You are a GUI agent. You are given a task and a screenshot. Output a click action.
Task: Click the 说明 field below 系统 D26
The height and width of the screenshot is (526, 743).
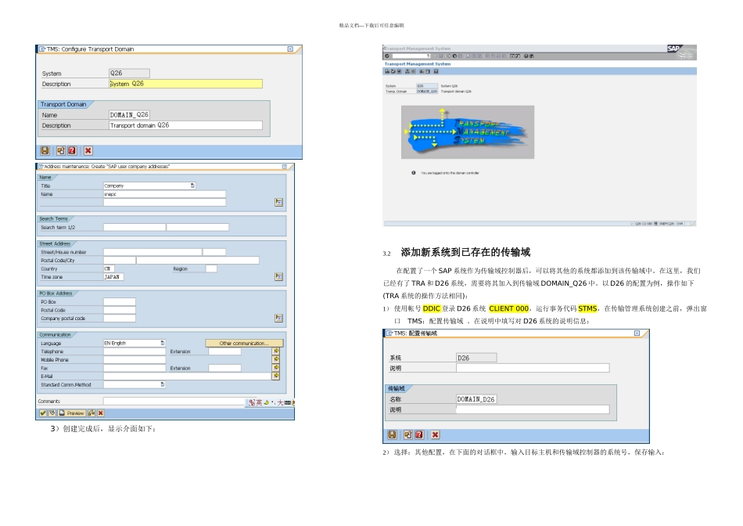[x=533, y=368]
